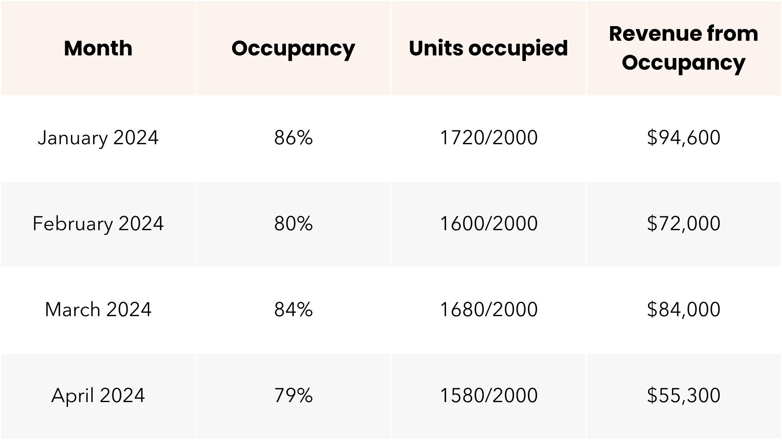Image resolution: width=782 pixels, height=440 pixels.
Task: Click the January 2024 cell
Action: [98, 138]
